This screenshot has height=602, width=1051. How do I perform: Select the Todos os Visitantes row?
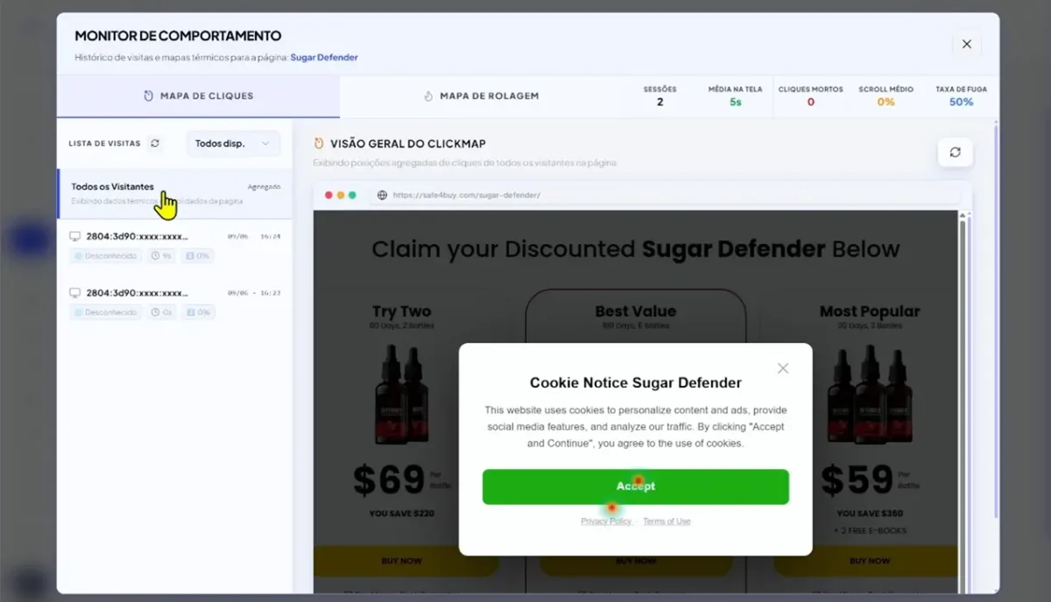(175, 193)
